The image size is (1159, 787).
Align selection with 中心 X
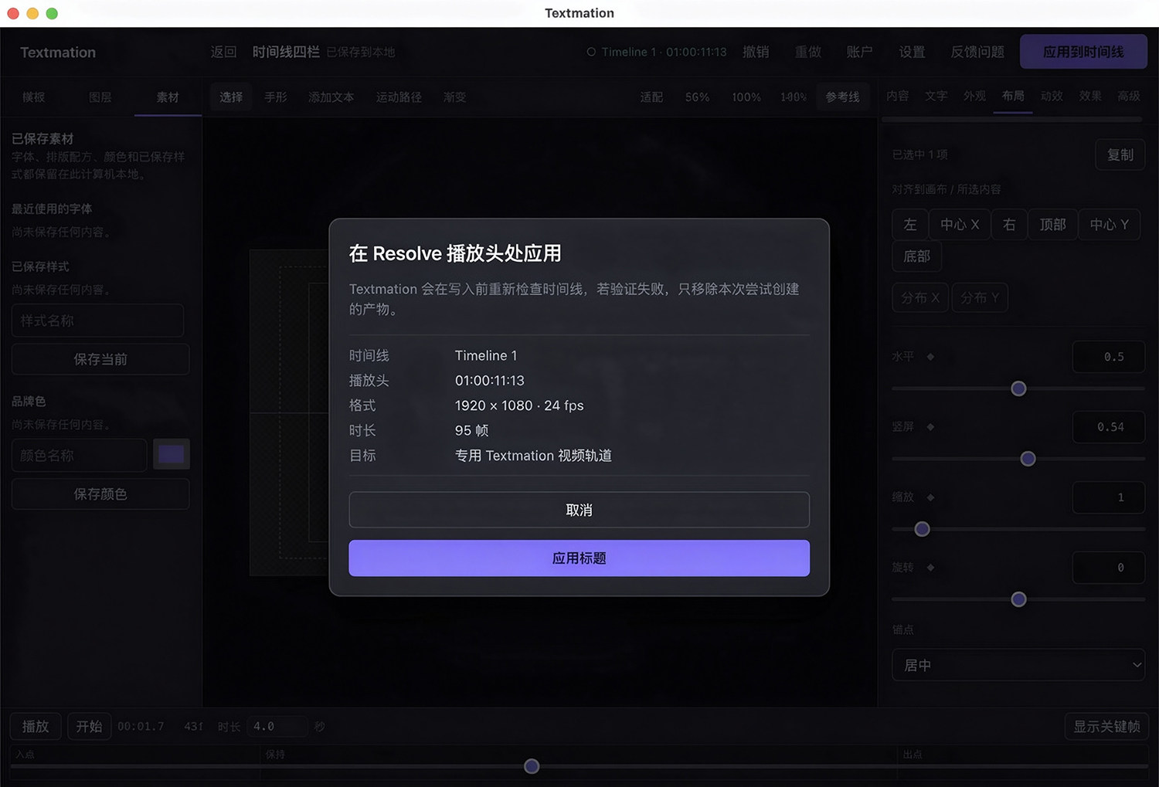point(960,225)
